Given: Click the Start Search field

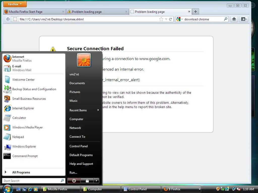Looking at the screenshot, I should pos(34,181).
